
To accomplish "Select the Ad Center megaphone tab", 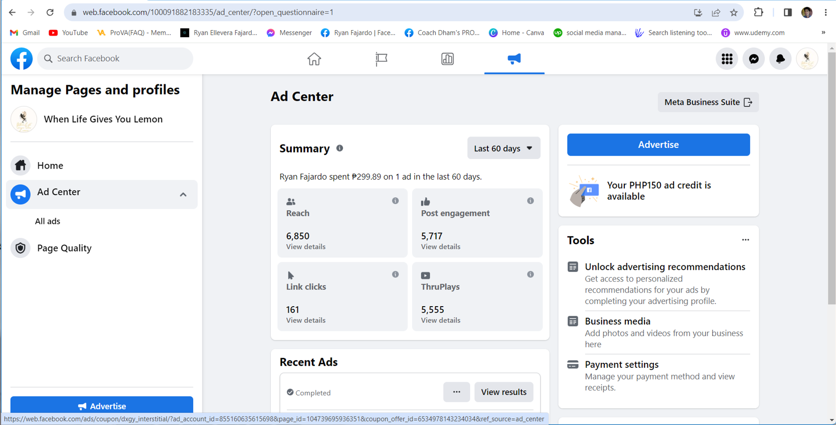I will (514, 59).
